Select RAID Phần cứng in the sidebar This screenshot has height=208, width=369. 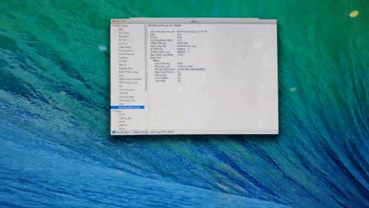pos(128,72)
